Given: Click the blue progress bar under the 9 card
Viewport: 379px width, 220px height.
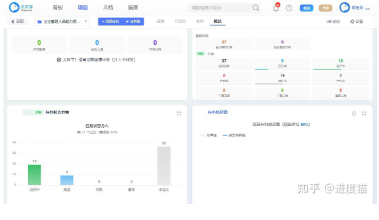Looking at the screenshot, I should pos(262,69).
